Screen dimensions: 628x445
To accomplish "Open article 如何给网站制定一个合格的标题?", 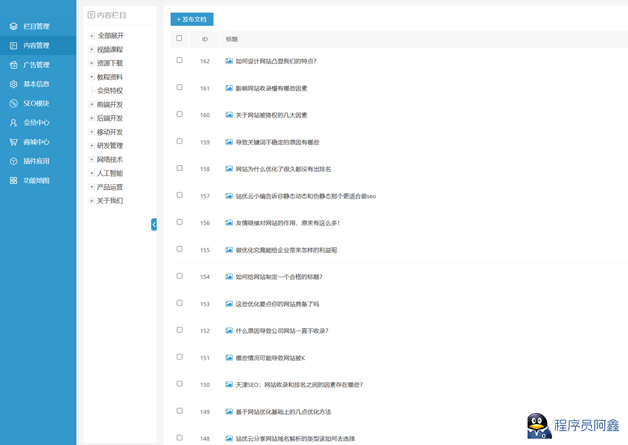I will point(279,277).
